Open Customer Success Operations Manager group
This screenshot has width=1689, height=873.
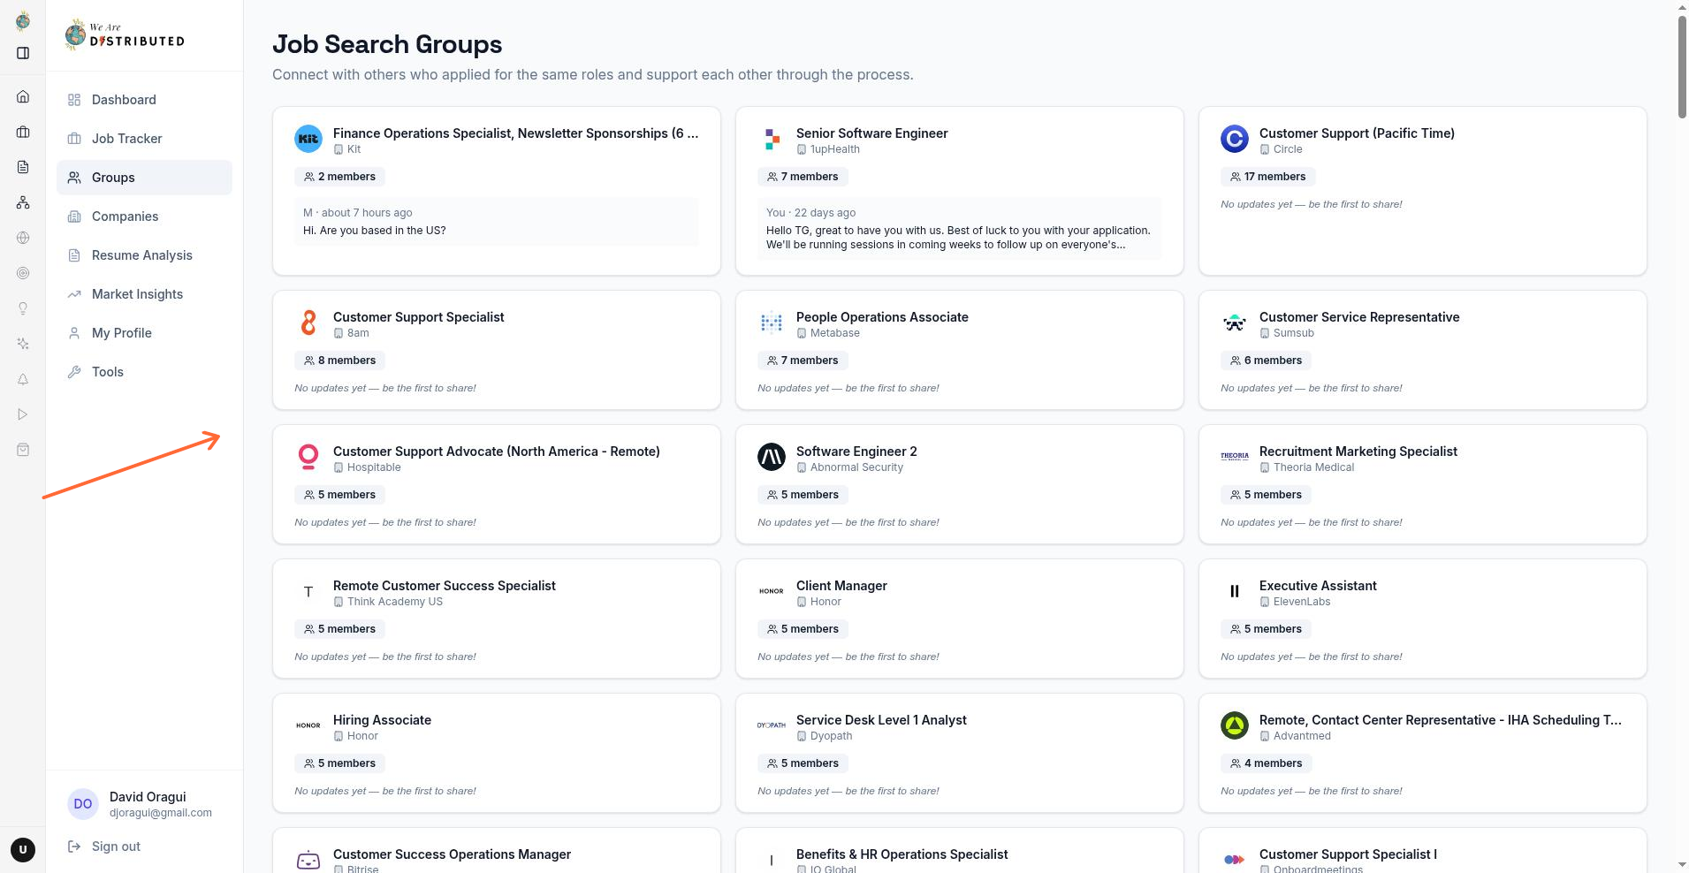(452, 854)
